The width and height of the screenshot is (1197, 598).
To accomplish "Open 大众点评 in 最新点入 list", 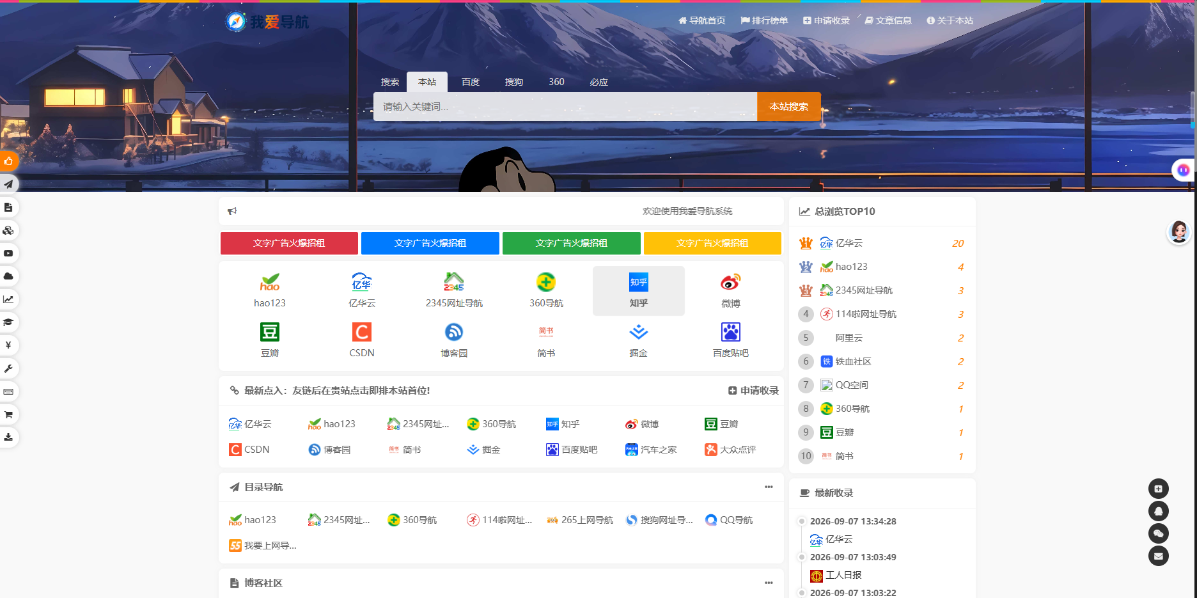I will pos(730,450).
